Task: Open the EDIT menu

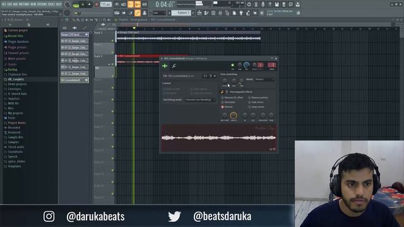Action: (9, 4)
